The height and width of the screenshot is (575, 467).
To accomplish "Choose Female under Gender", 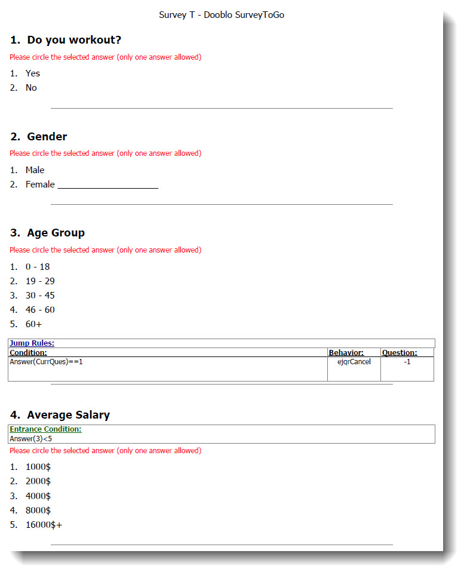I will tap(40, 185).
